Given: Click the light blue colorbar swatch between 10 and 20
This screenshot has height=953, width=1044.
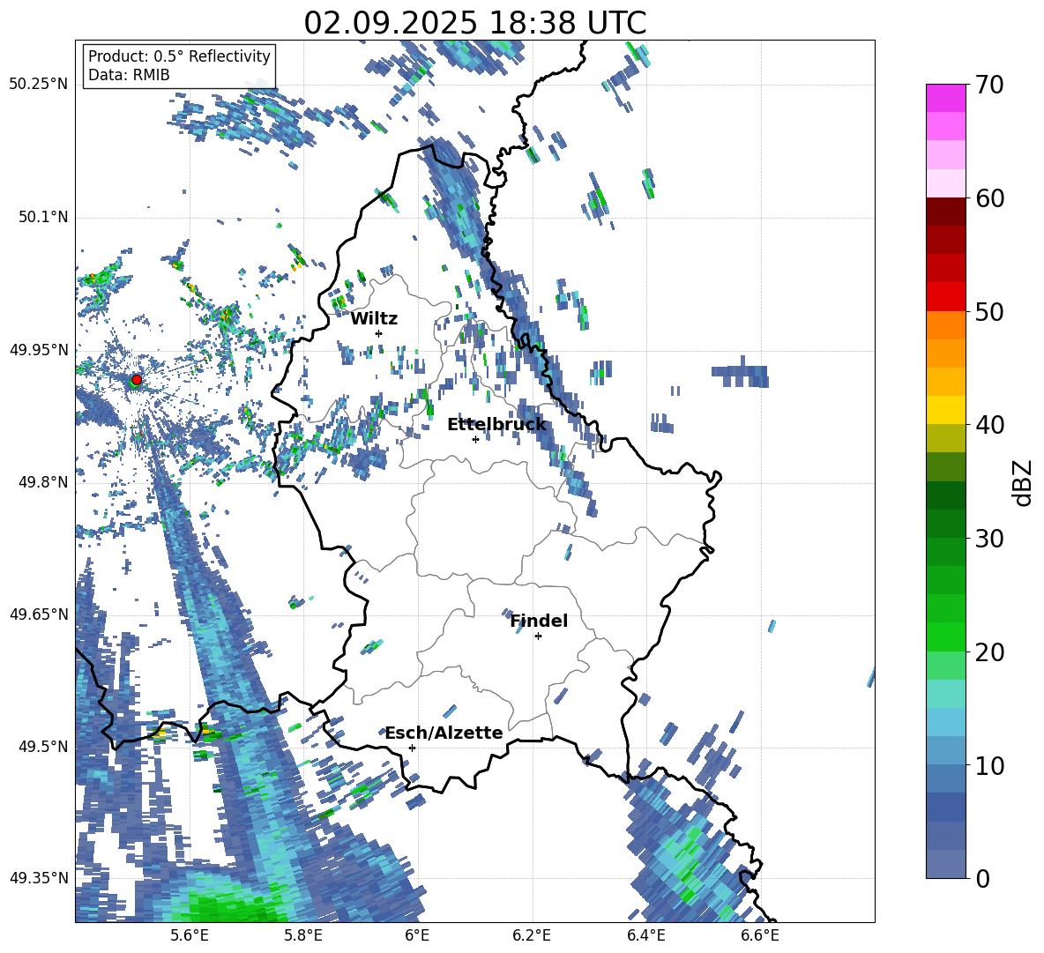Looking at the screenshot, I should click(945, 722).
